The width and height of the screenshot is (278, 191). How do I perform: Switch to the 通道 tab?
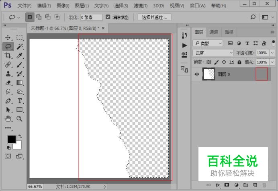coord(214,32)
